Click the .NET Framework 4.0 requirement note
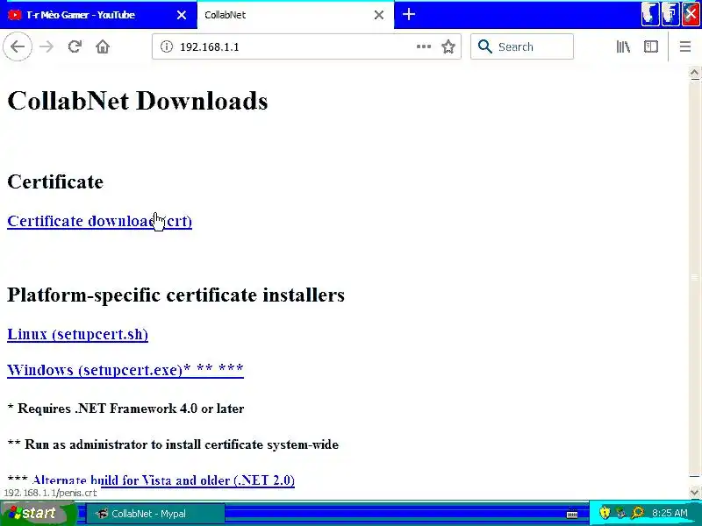The height and width of the screenshot is (526, 702). pos(125,409)
